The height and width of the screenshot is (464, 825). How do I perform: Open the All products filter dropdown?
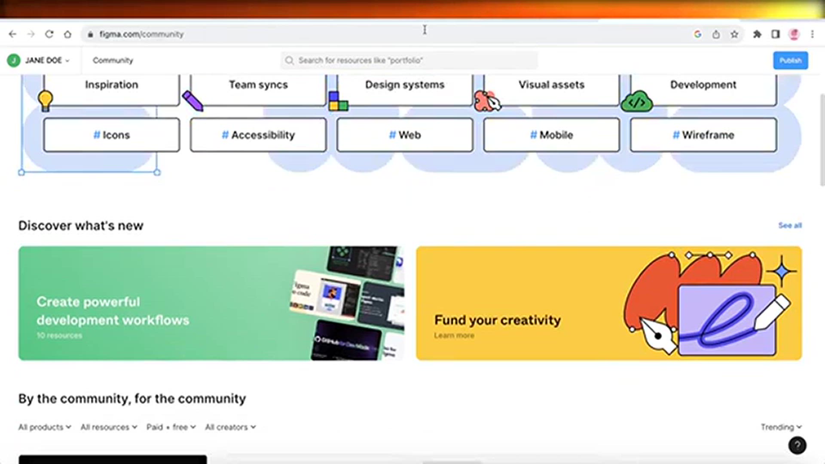45,427
